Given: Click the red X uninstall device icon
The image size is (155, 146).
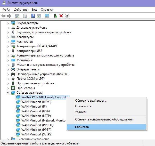Looking at the screenshot, I should [x=61, y=16].
